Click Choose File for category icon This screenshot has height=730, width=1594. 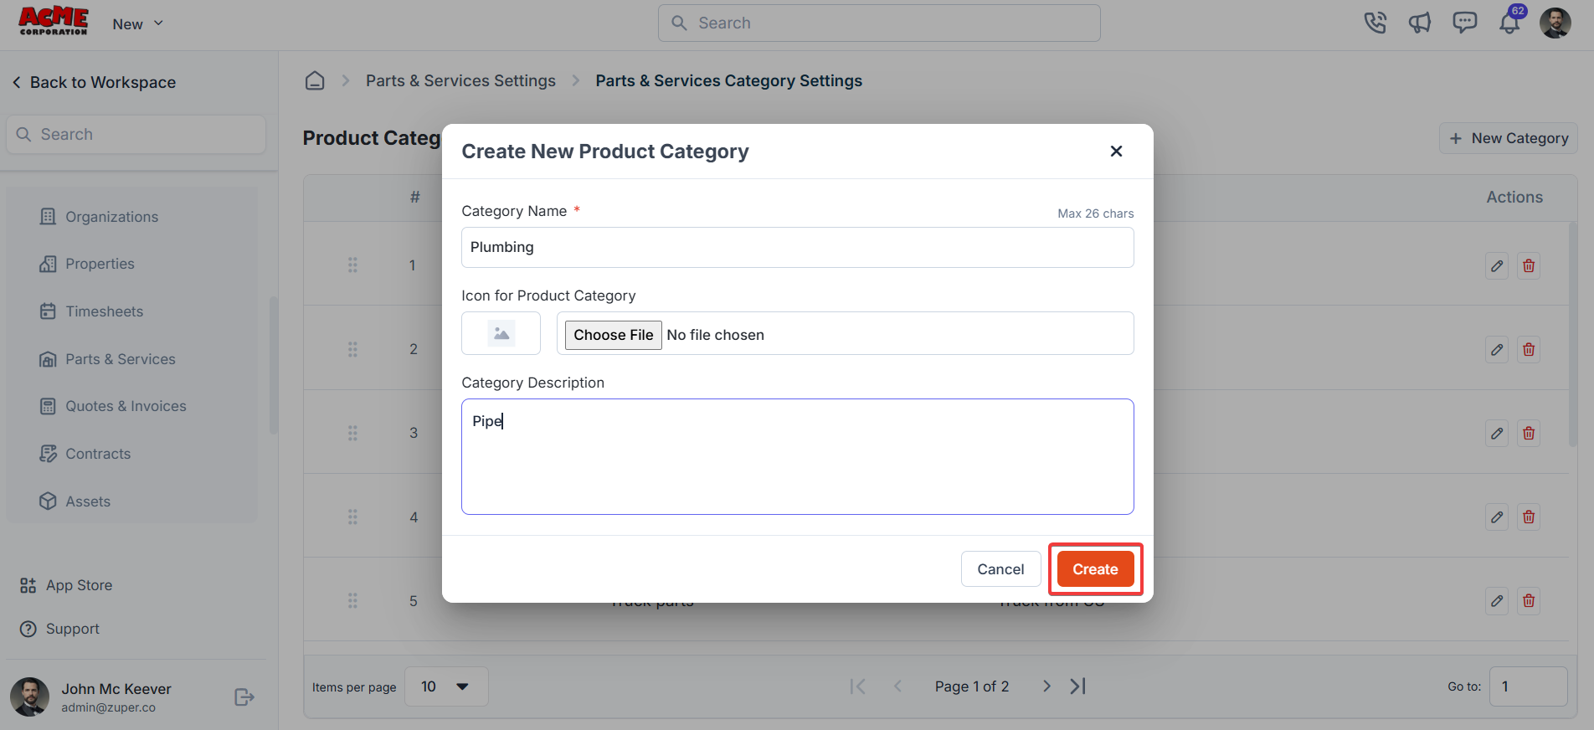(613, 335)
